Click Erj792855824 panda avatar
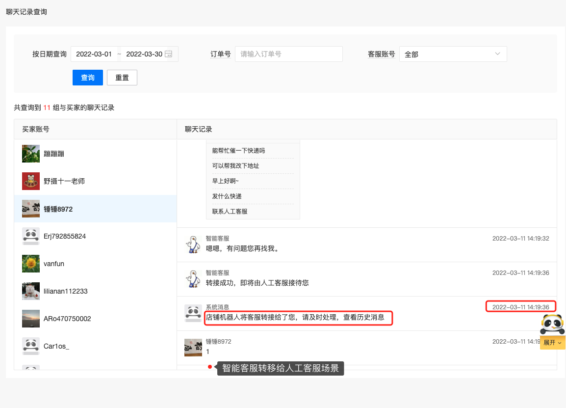This screenshot has width=566, height=408. pyautogui.click(x=31, y=236)
